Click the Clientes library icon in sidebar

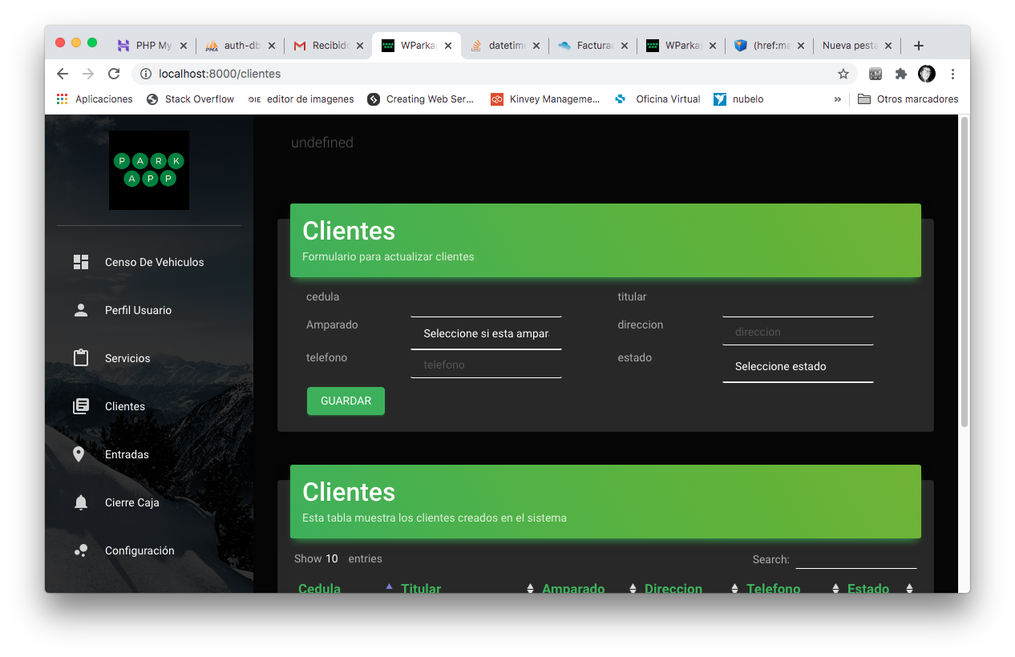[x=80, y=406]
